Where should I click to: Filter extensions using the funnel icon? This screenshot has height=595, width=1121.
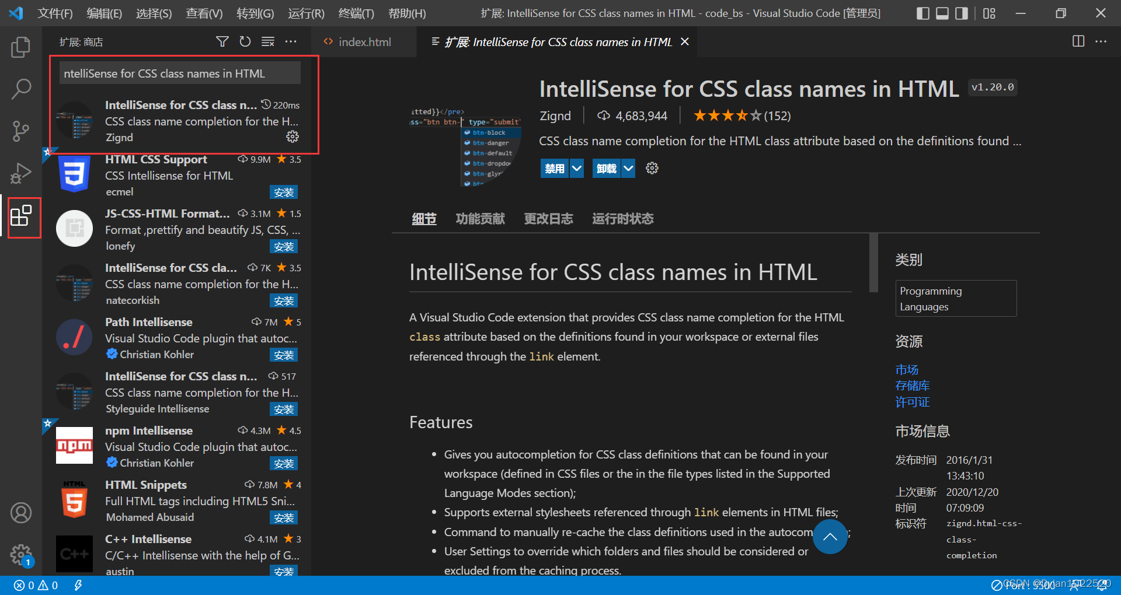point(222,41)
